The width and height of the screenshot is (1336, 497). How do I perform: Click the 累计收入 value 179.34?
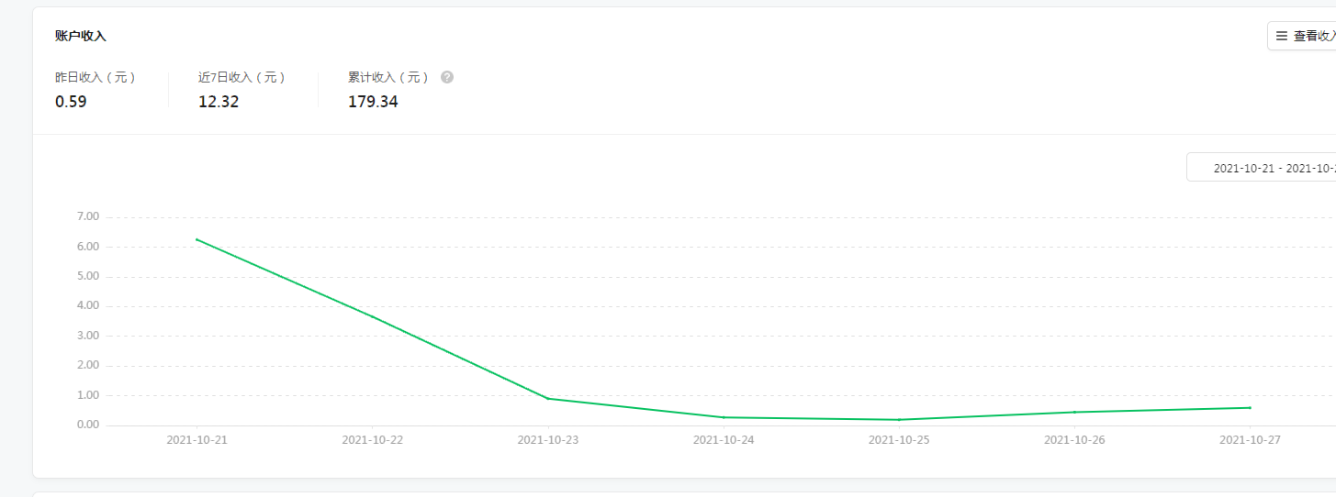click(373, 102)
